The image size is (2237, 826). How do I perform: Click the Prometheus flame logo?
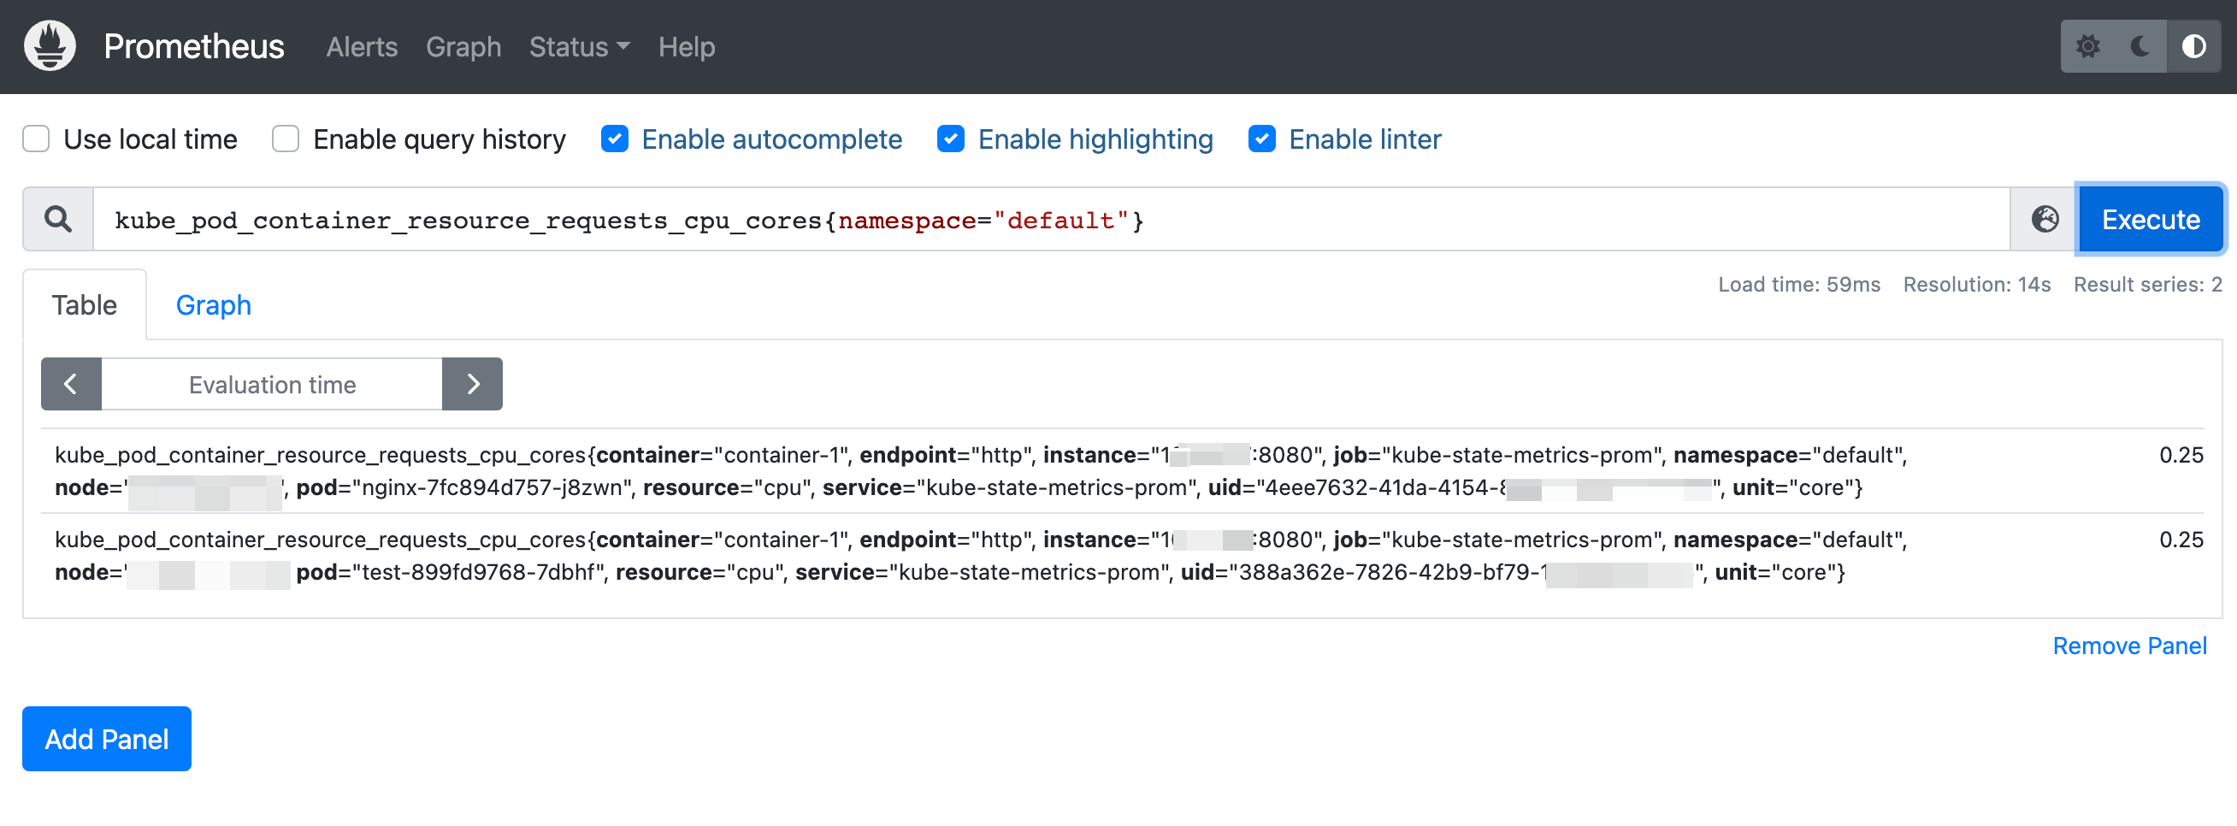tap(50, 46)
